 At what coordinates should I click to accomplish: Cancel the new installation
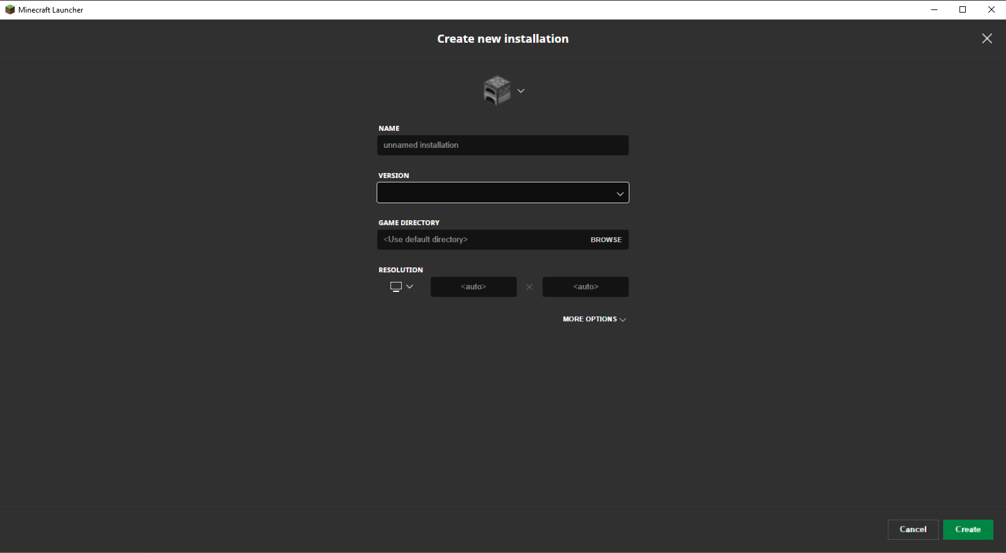tap(913, 530)
